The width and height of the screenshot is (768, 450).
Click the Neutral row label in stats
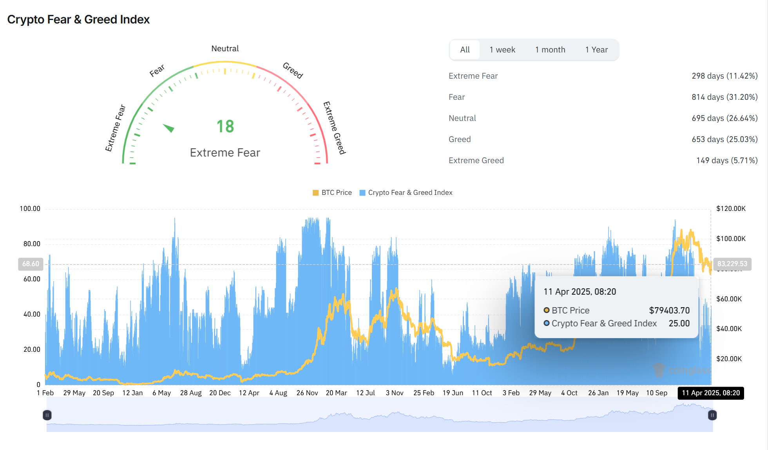point(462,118)
